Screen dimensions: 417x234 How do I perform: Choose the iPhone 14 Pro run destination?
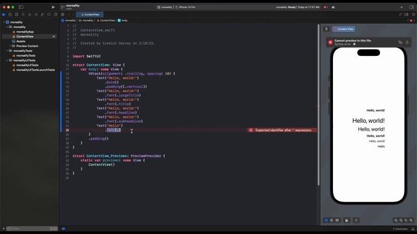(185, 7)
